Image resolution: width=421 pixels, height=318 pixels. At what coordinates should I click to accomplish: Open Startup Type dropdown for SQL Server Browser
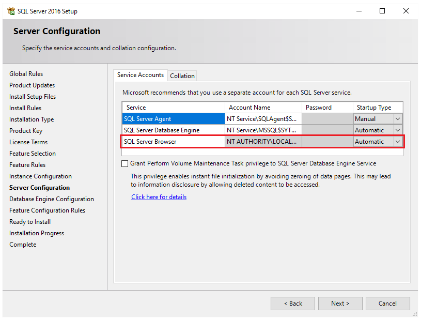pos(398,142)
